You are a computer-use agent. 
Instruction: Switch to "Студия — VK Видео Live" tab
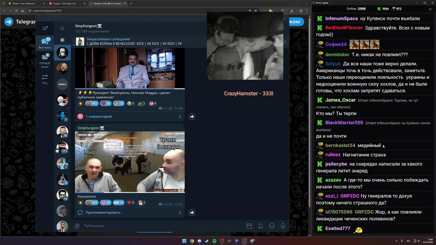66,3
